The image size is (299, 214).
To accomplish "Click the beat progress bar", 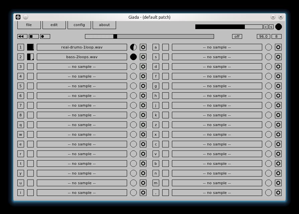I will click(149, 36).
